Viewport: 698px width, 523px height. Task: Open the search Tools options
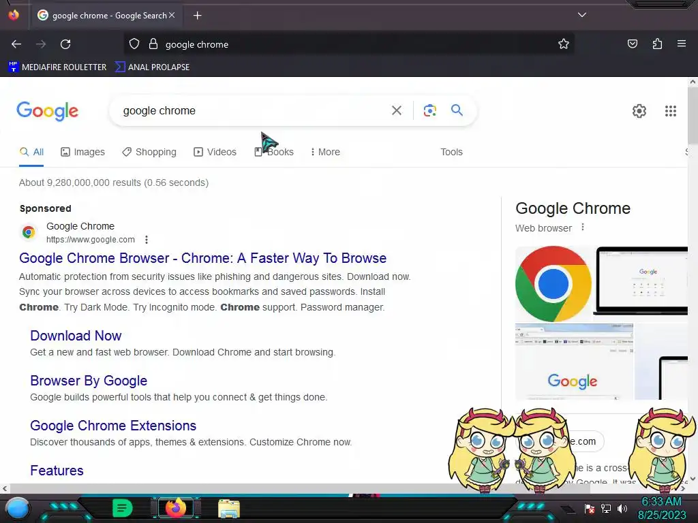(451, 152)
